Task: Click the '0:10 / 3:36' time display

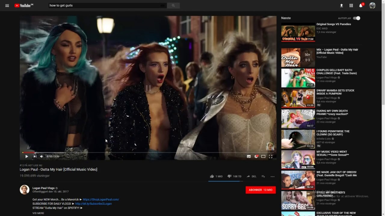Action: point(53,156)
